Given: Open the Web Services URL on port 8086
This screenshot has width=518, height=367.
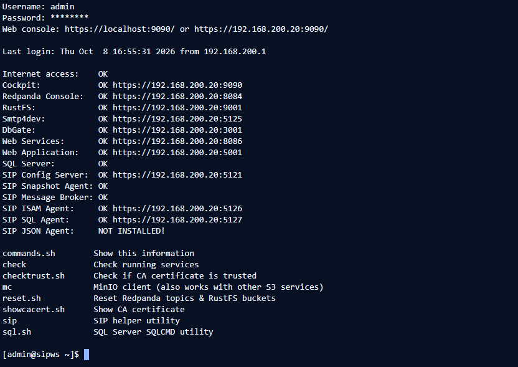Looking at the screenshot, I should [177, 141].
